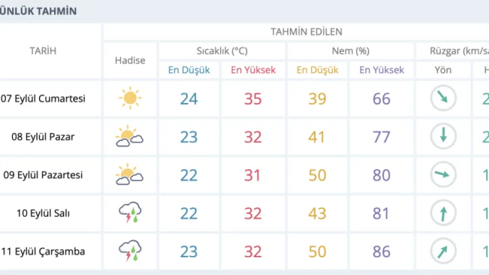
Task: Click wind direction arrow for 11 Eylül Çarşamba
Action: click(x=443, y=251)
